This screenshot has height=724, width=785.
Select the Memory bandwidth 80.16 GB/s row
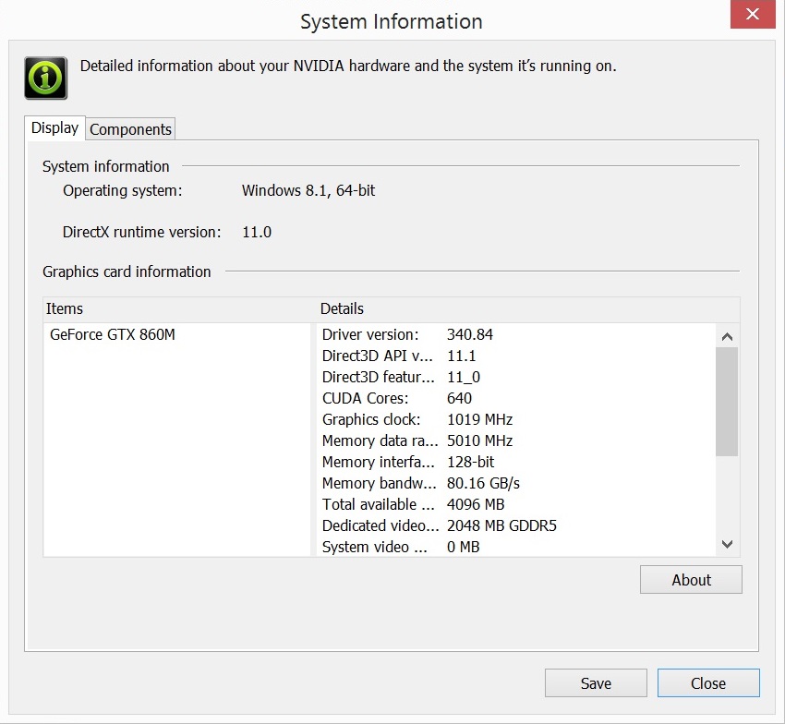(516, 483)
